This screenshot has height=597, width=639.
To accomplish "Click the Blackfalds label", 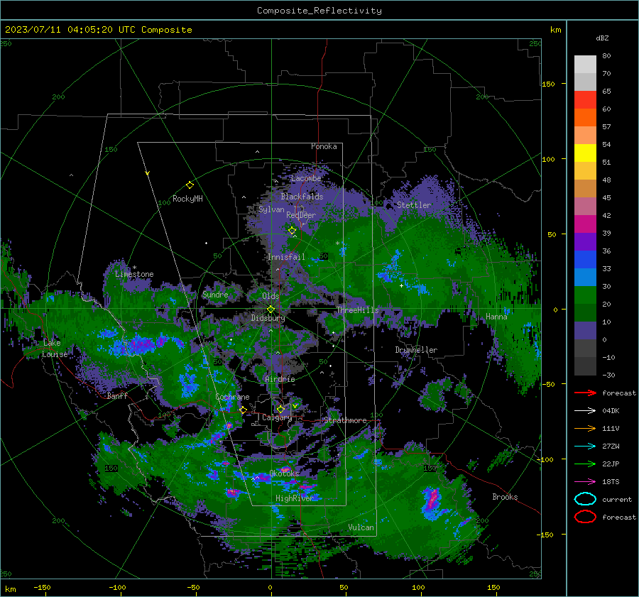I will pyautogui.click(x=302, y=197).
